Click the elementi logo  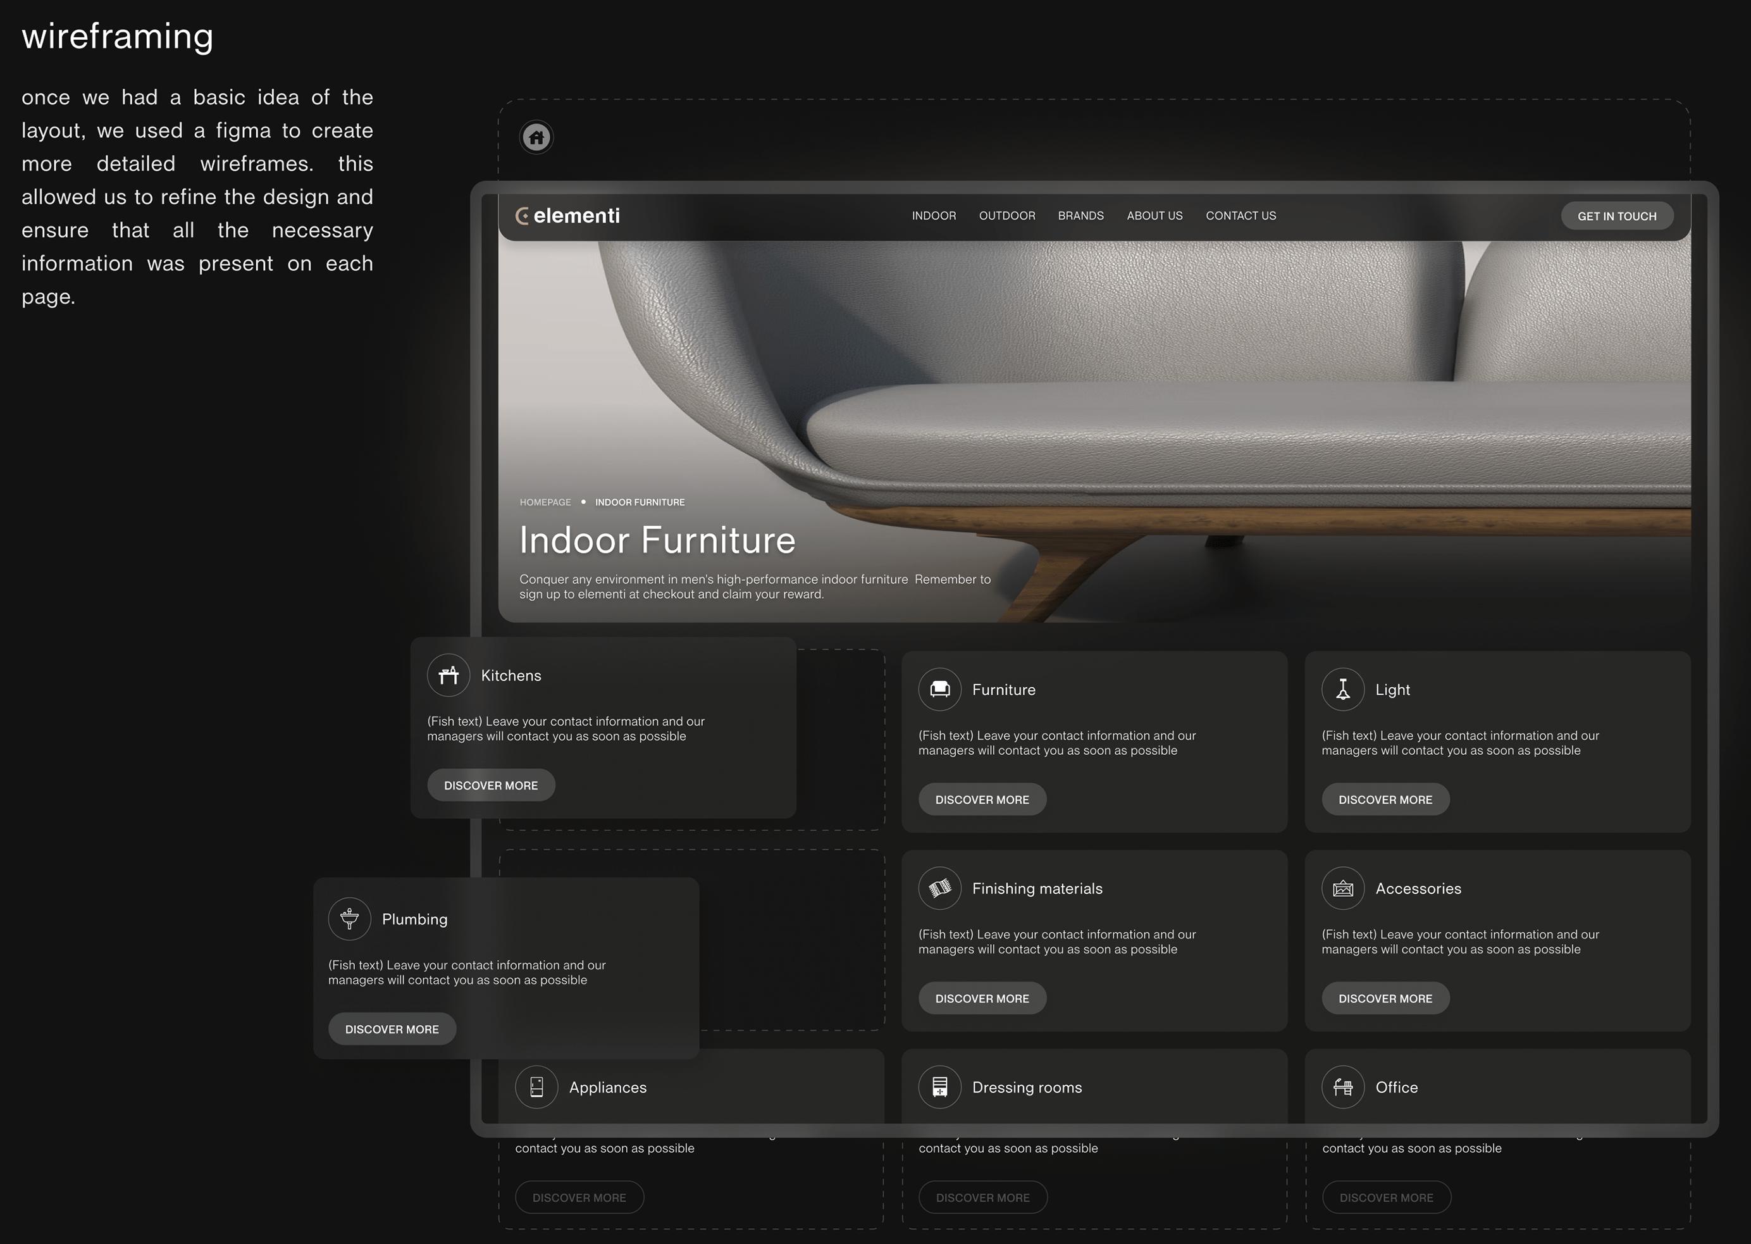[567, 216]
